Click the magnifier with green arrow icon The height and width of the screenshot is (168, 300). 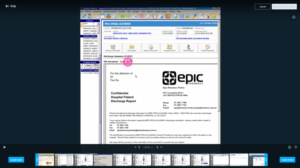click(x=188, y=16)
